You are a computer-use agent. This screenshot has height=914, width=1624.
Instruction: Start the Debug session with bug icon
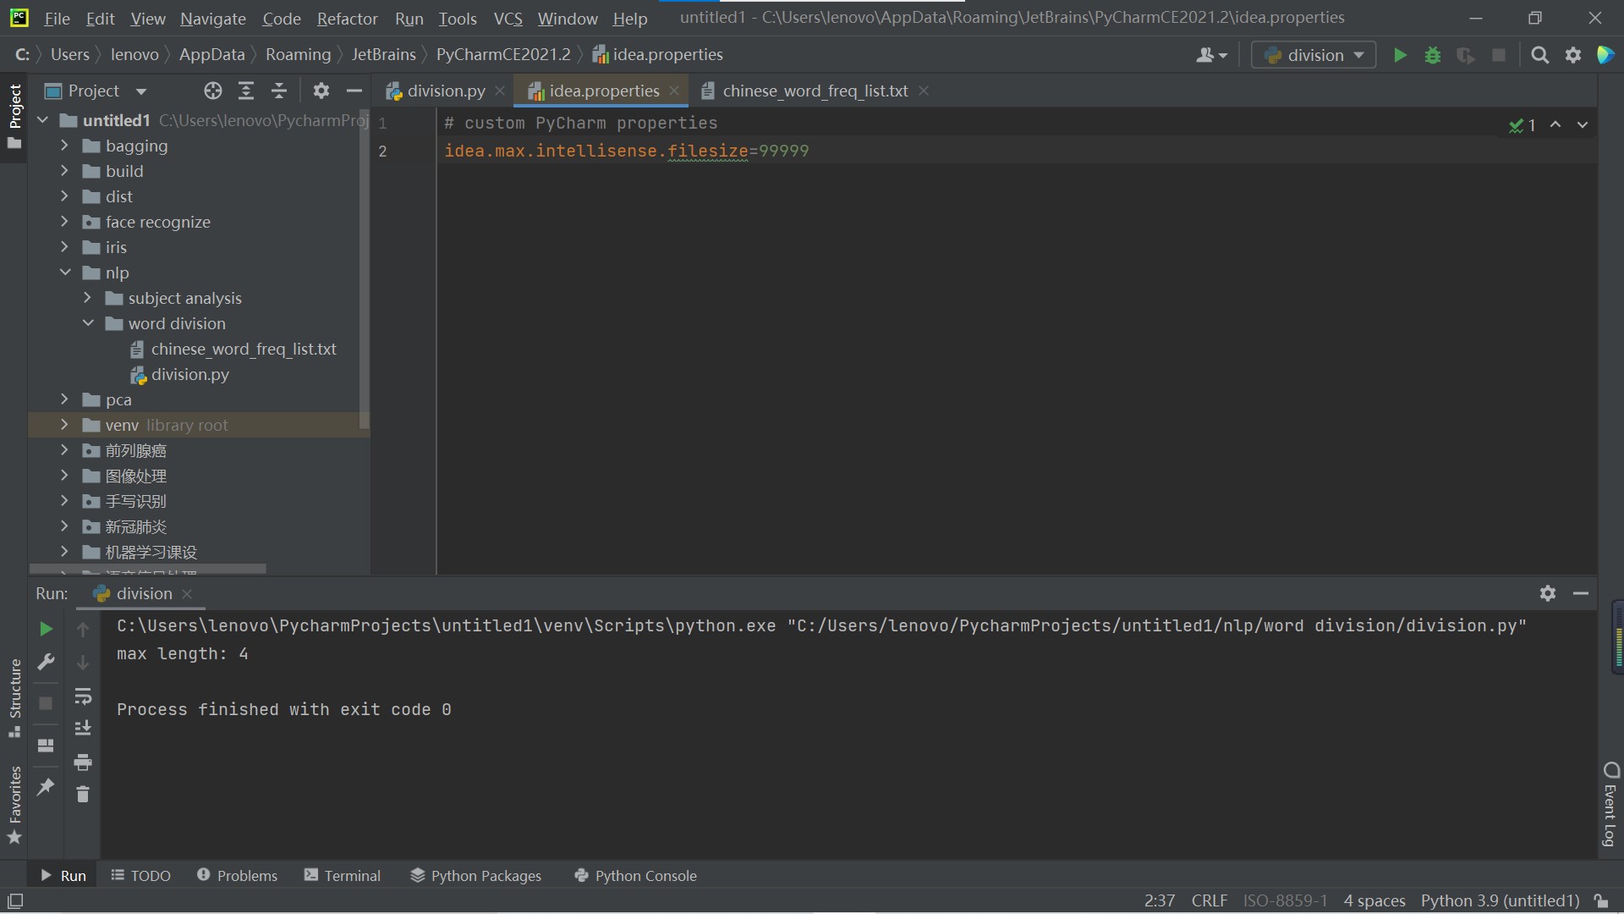click(x=1433, y=56)
